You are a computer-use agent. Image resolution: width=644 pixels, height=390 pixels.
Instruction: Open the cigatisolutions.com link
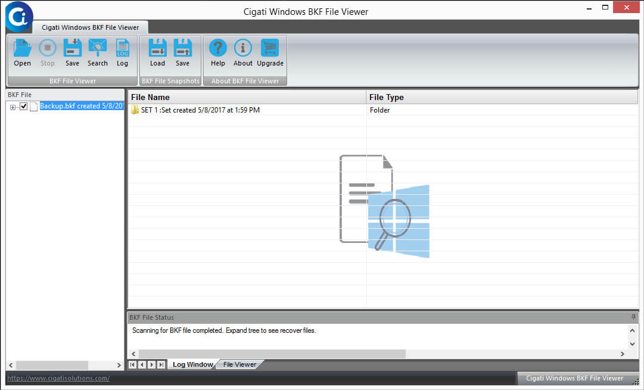(x=58, y=378)
